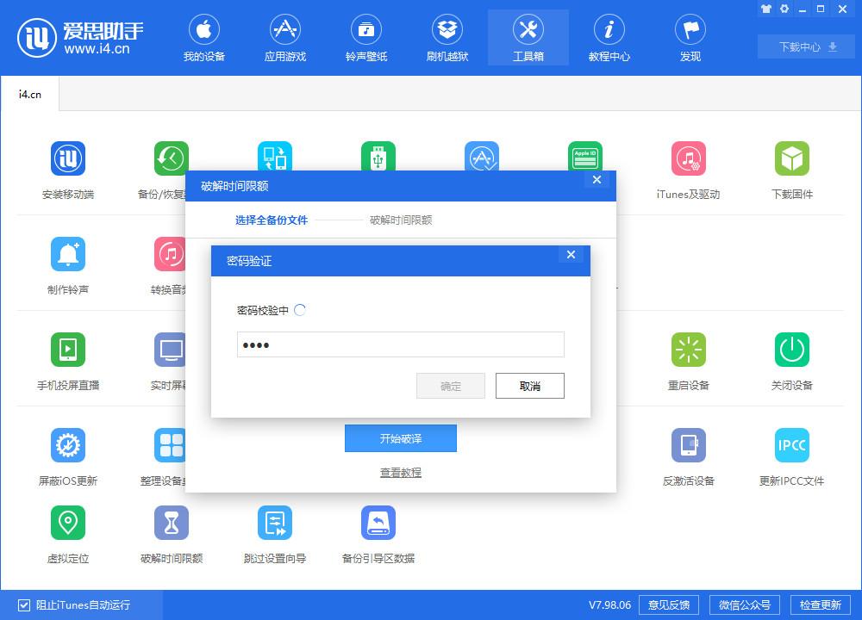The width and height of the screenshot is (862, 620).
Task: Launch 安装移动端 tool
Action: click(x=68, y=170)
